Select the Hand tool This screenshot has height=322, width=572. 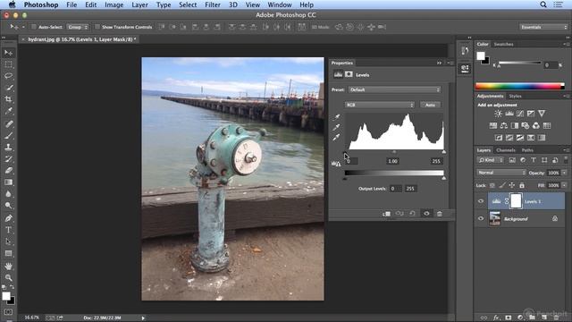coord(8,267)
